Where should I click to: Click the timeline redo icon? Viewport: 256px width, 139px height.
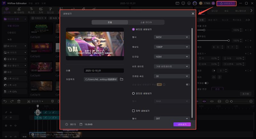[12, 102]
